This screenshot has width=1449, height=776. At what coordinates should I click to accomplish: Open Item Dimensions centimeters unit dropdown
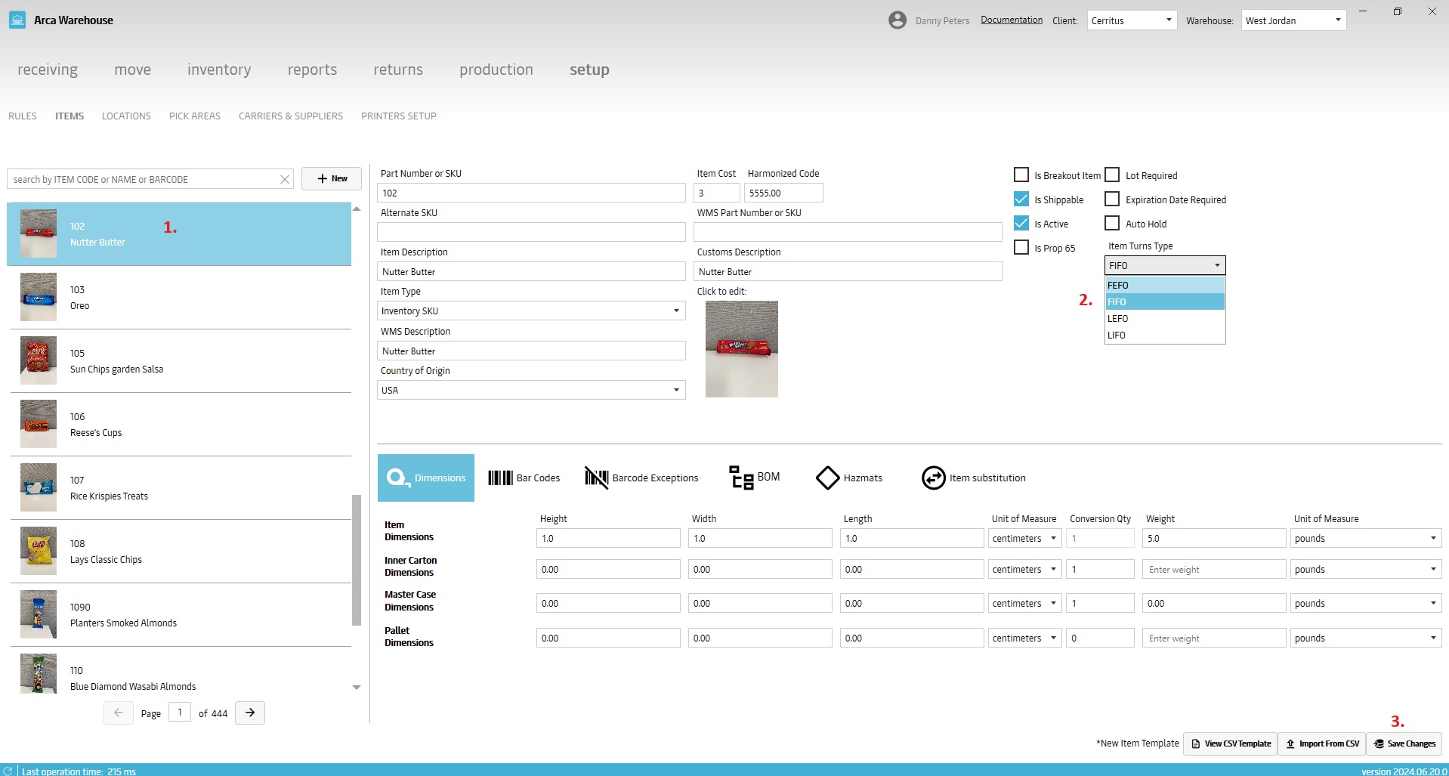1024,538
